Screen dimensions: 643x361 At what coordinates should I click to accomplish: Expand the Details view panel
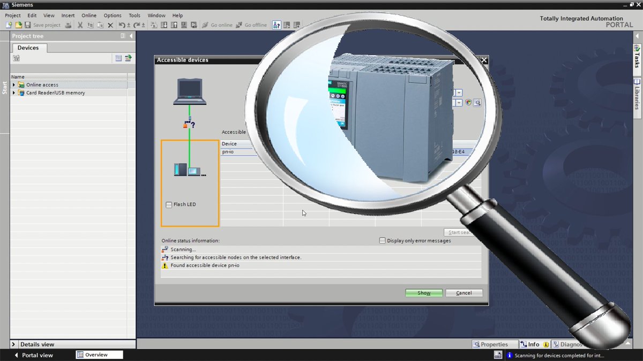click(x=14, y=344)
